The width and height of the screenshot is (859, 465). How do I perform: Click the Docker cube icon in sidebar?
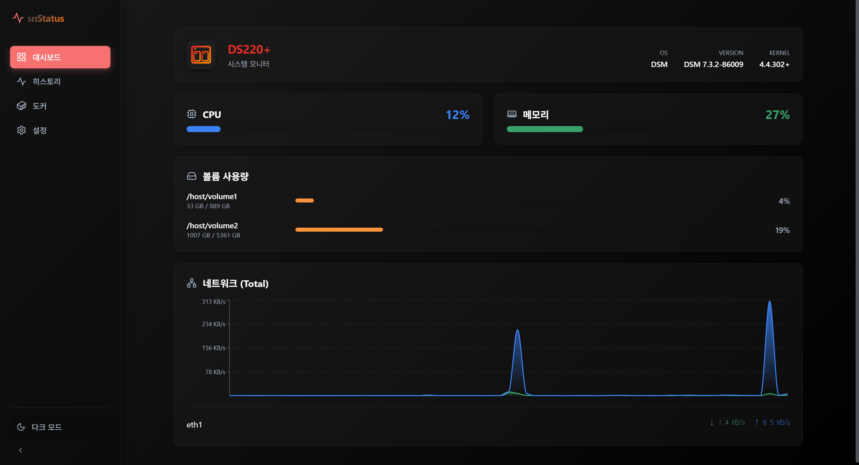pos(21,106)
